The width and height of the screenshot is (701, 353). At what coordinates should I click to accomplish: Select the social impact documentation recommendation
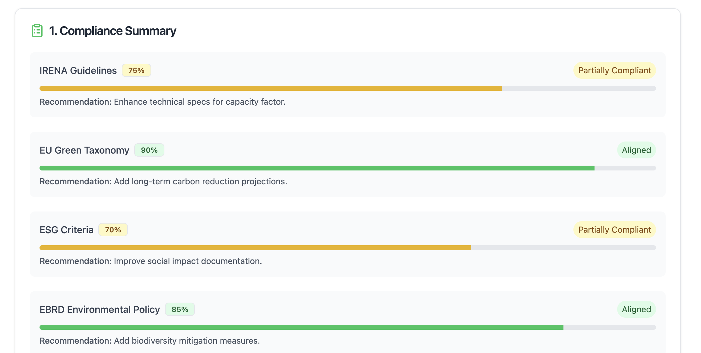[x=151, y=261]
